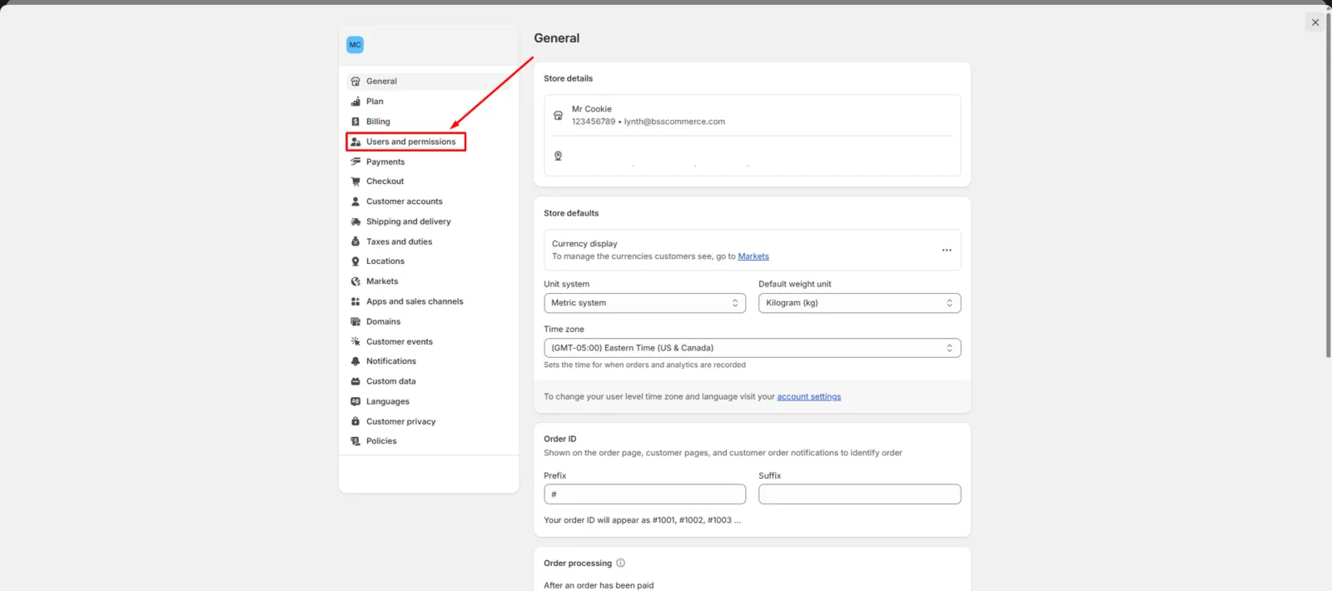The width and height of the screenshot is (1332, 591).
Task: Click the General settings store icon
Action: [x=355, y=82]
